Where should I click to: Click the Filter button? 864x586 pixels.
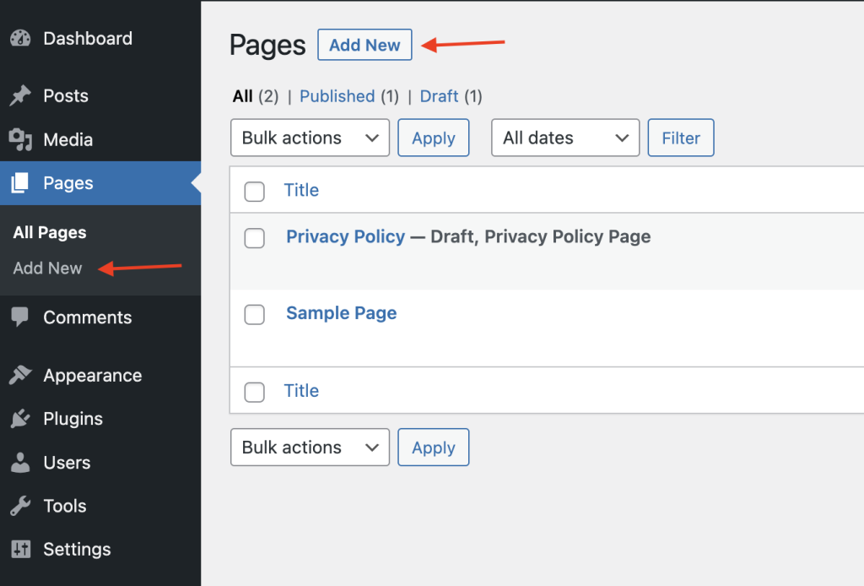[x=680, y=138]
